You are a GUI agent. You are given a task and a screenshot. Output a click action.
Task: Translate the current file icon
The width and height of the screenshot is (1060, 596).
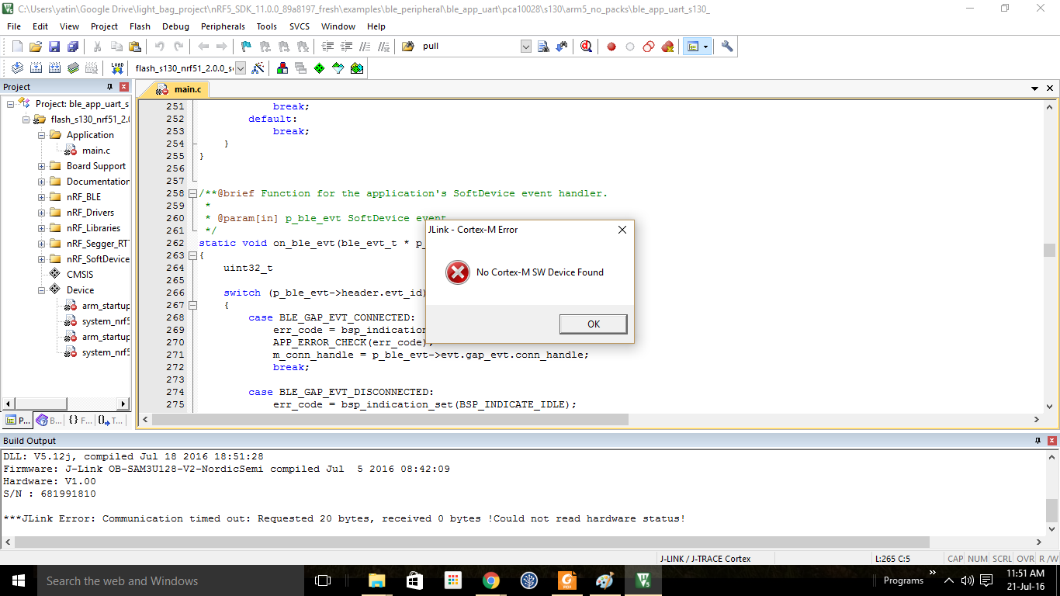click(x=17, y=68)
